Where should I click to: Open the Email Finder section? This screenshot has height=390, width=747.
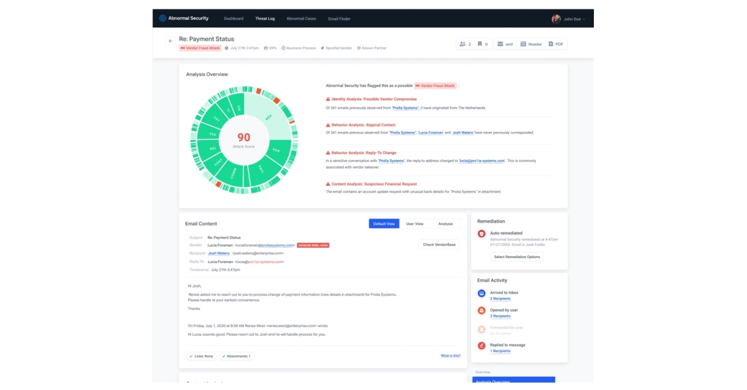click(340, 19)
